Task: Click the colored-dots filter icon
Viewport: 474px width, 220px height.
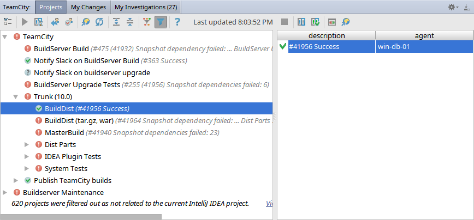Action: (x=147, y=22)
